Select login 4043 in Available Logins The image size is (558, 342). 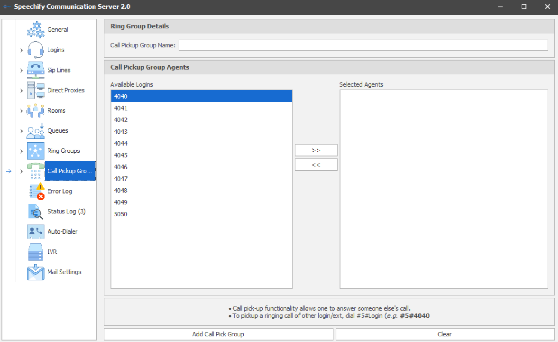tap(201, 132)
